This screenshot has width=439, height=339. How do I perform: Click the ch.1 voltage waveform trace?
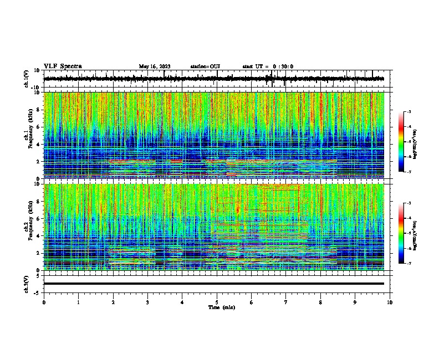click(x=213, y=79)
